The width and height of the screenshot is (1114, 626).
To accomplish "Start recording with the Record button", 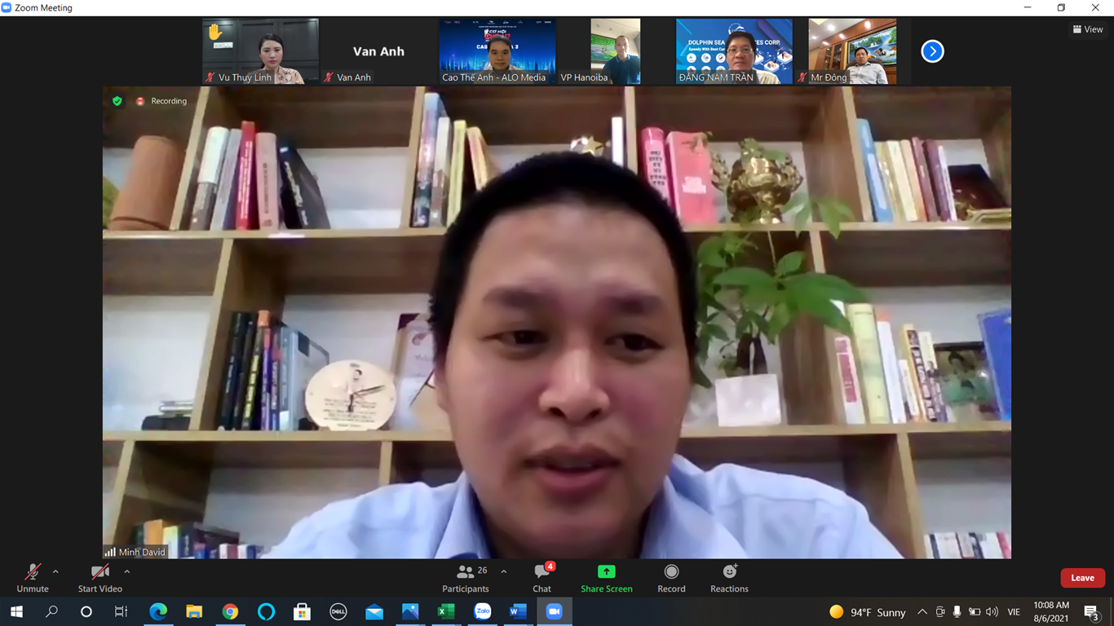I will (x=671, y=578).
